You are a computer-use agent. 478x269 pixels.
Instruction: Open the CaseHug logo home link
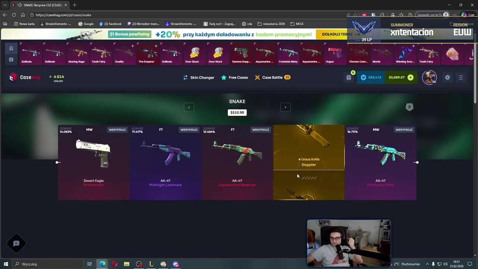pyautogui.click(x=25, y=77)
